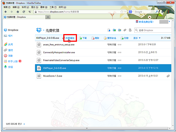Select the ConnectifyHotspotInstaller.exe file name
176x132 pixels.
click(59, 52)
